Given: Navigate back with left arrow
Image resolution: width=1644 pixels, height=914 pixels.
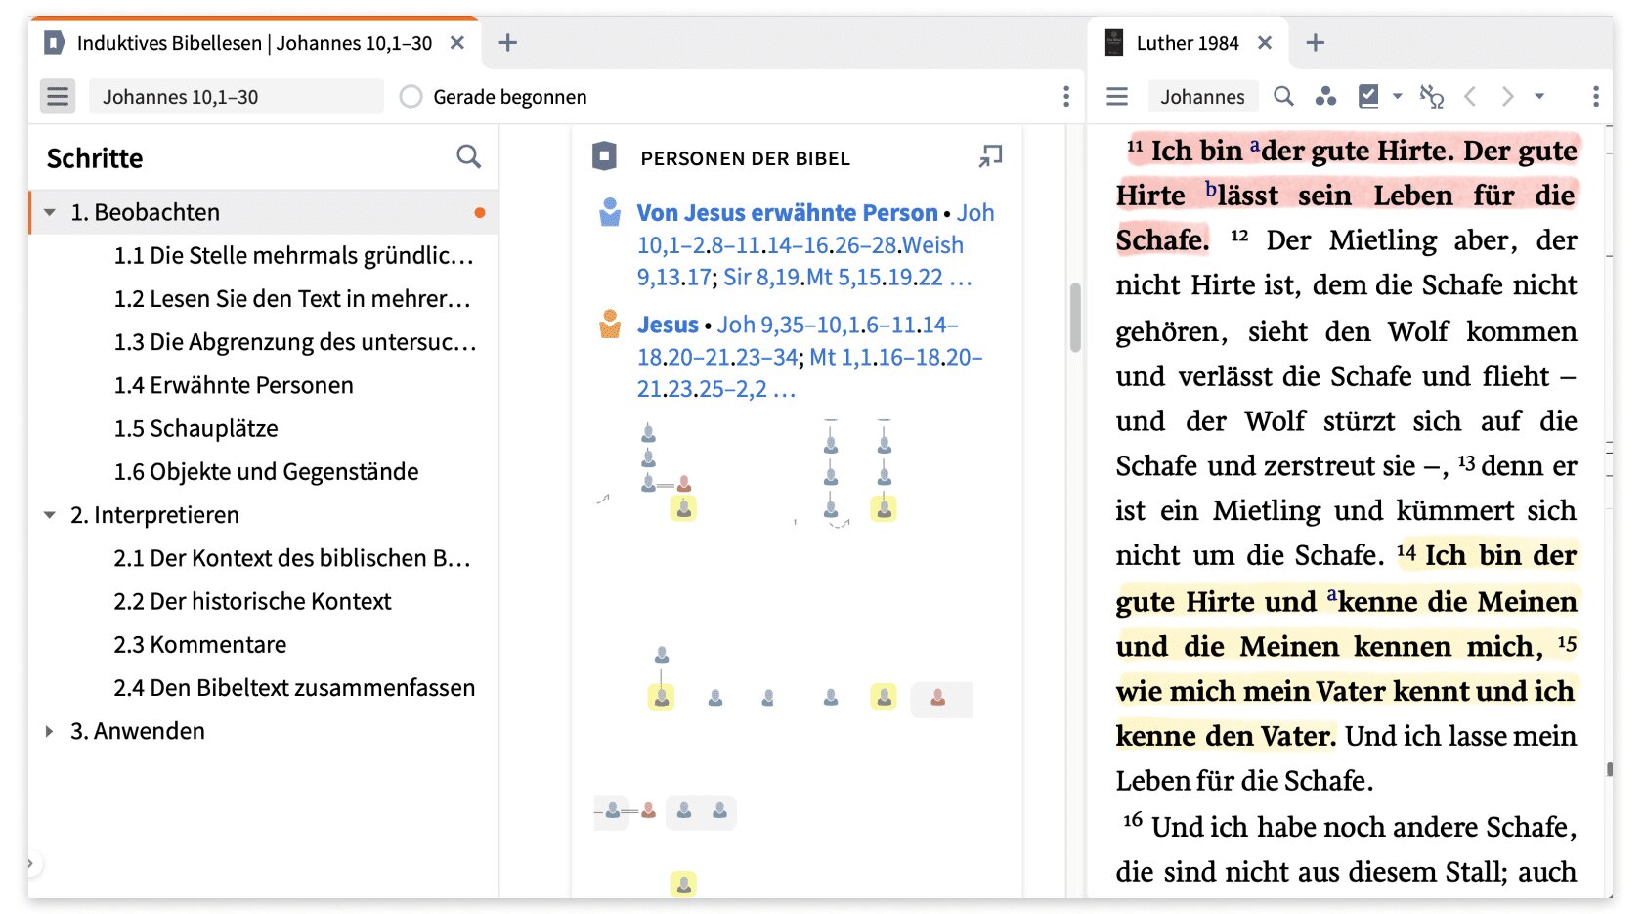Looking at the screenshot, I should click(1470, 96).
